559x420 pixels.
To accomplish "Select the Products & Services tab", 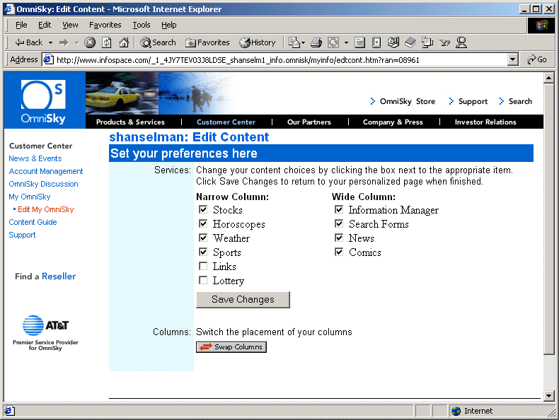I will [x=130, y=122].
